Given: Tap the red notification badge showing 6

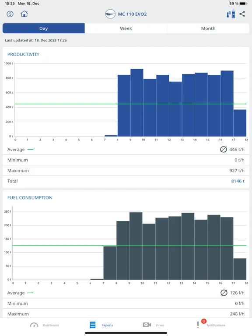Looking at the screenshot, I should click(x=203, y=321).
